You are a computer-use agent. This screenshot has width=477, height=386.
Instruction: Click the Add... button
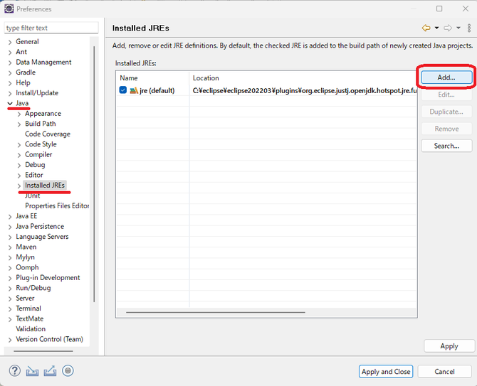click(446, 77)
